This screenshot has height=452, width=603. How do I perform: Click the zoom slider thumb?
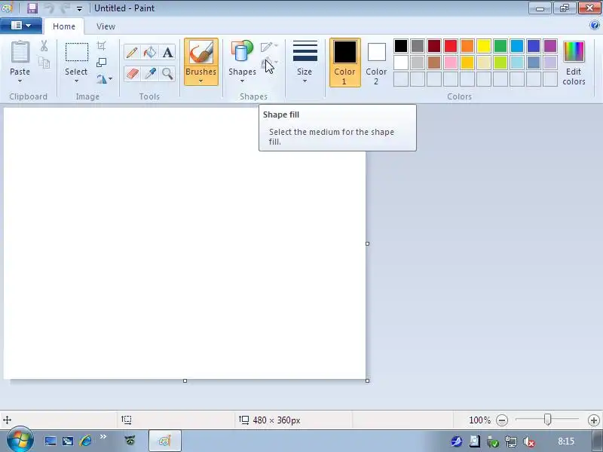(x=548, y=420)
